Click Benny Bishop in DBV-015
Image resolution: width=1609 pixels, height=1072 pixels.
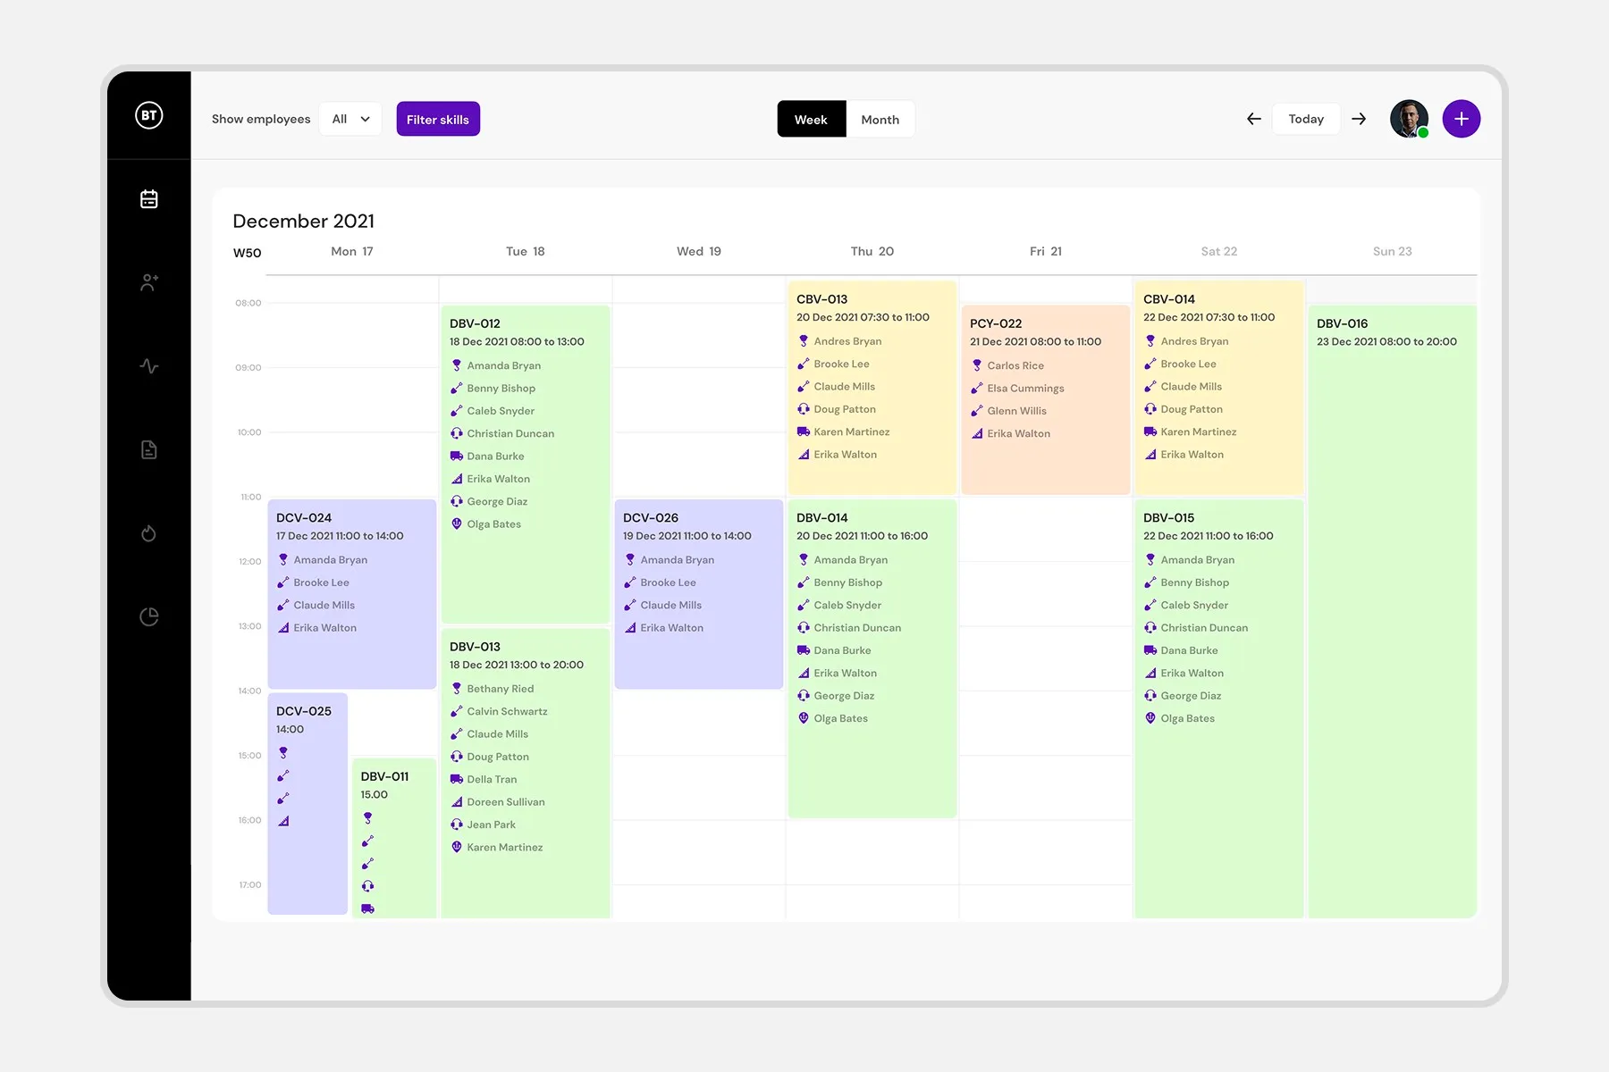1195,582
